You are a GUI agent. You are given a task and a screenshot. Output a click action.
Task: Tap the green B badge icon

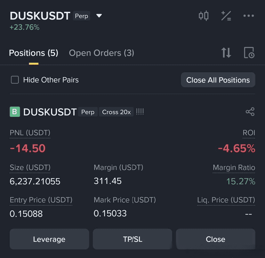15,112
